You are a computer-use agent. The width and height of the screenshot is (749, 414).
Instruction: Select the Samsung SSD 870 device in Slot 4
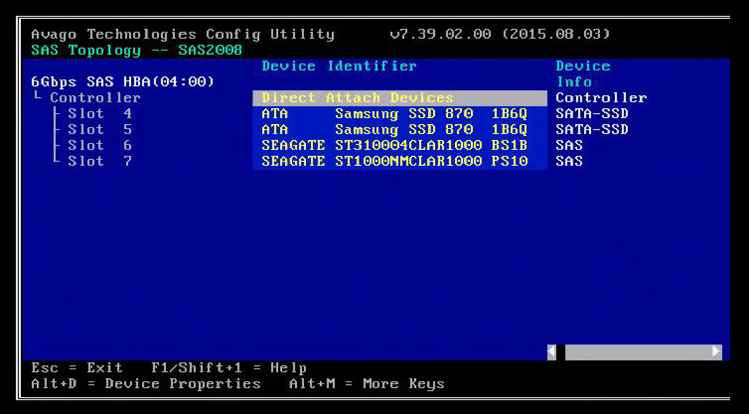coord(400,114)
